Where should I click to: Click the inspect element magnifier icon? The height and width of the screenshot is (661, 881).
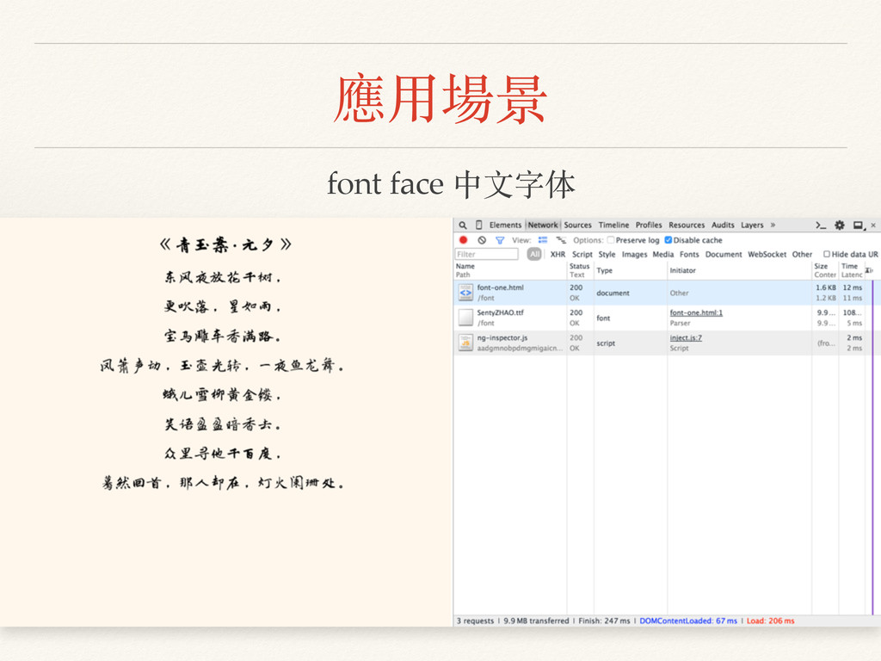coord(462,225)
